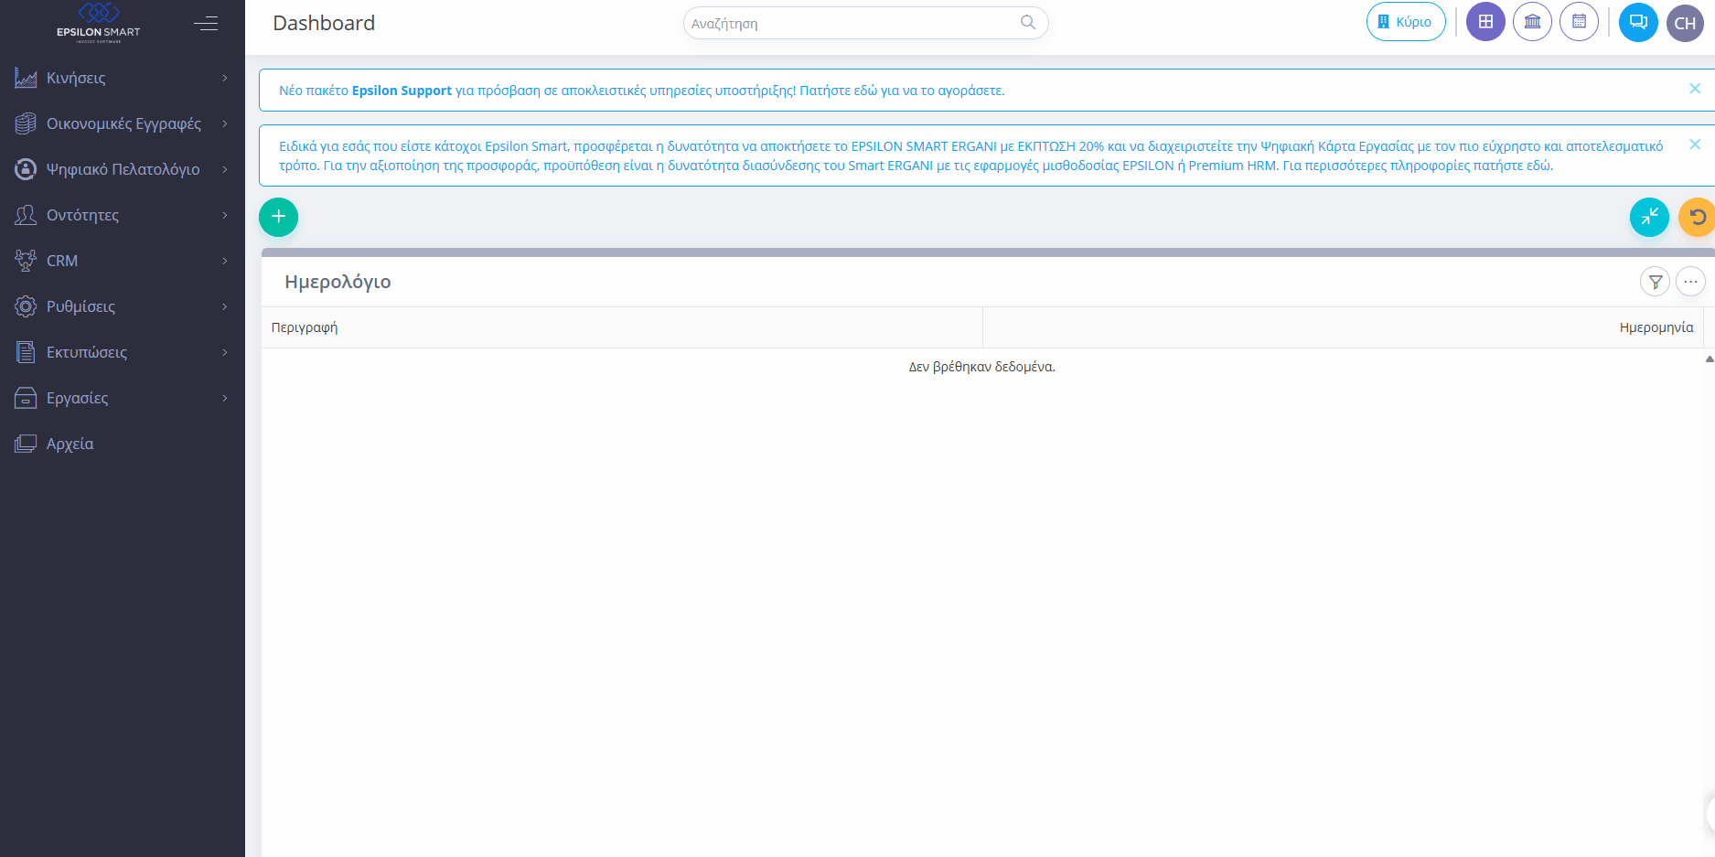Open the Ημερολόγιο more options ellipsis

tap(1690, 282)
